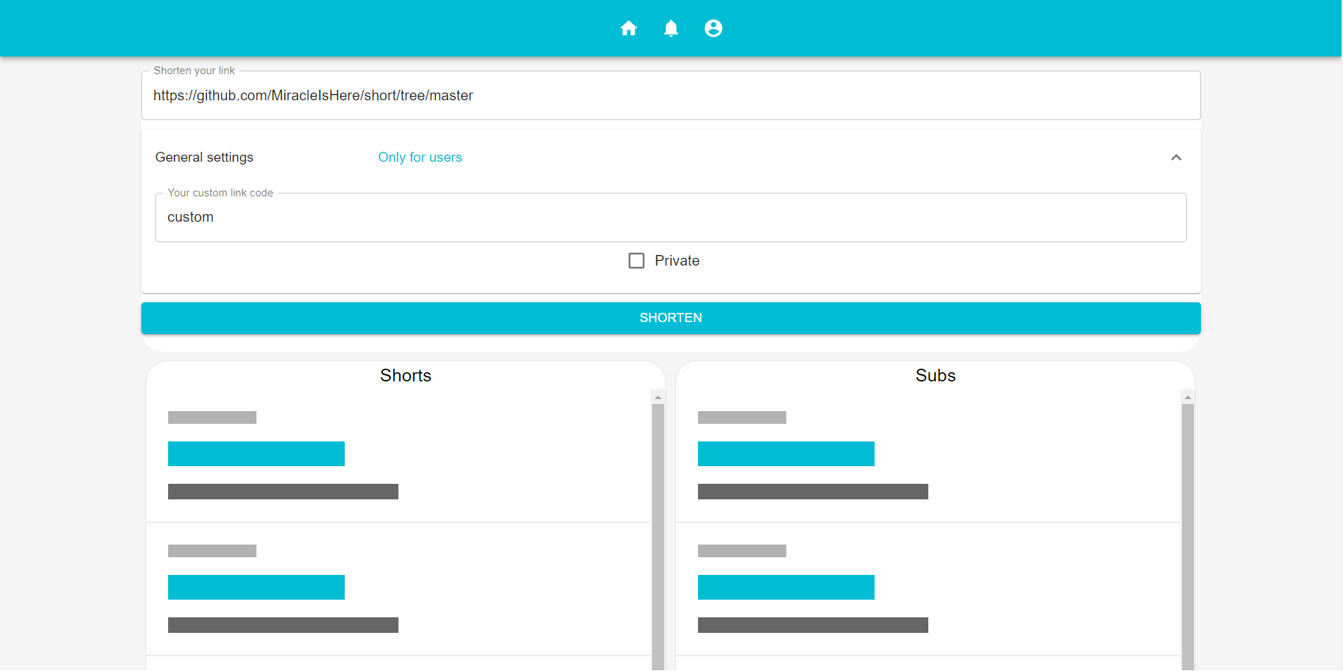
Task: Focus the Shorten your link field
Action: pyautogui.click(x=670, y=95)
